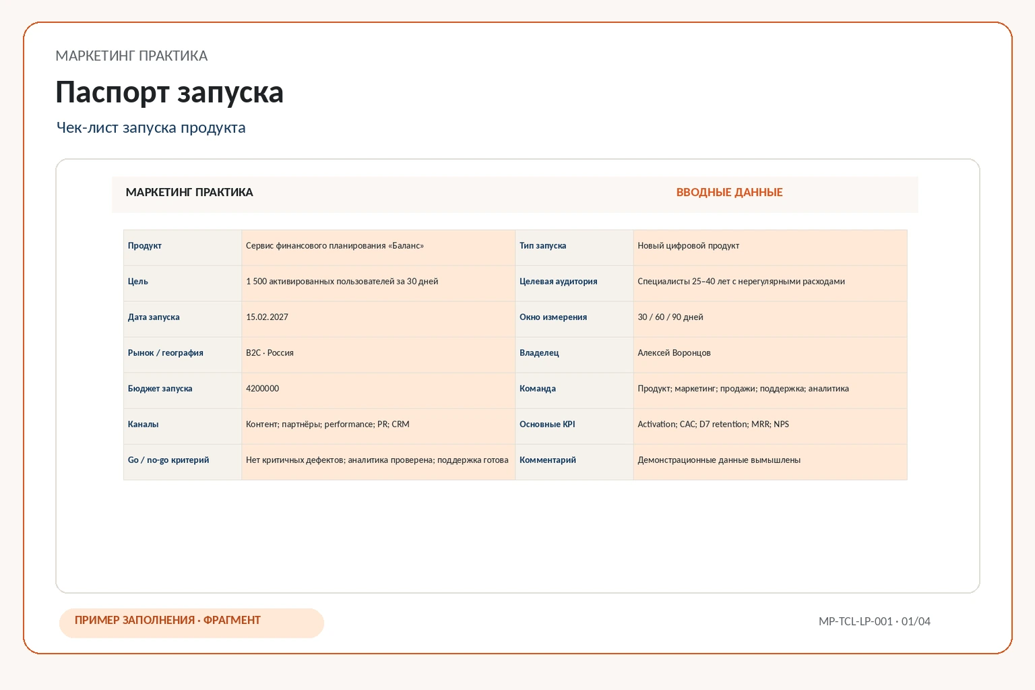1035x690 pixels.
Task: Select the budget value "4200000"
Action: coord(379,390)
